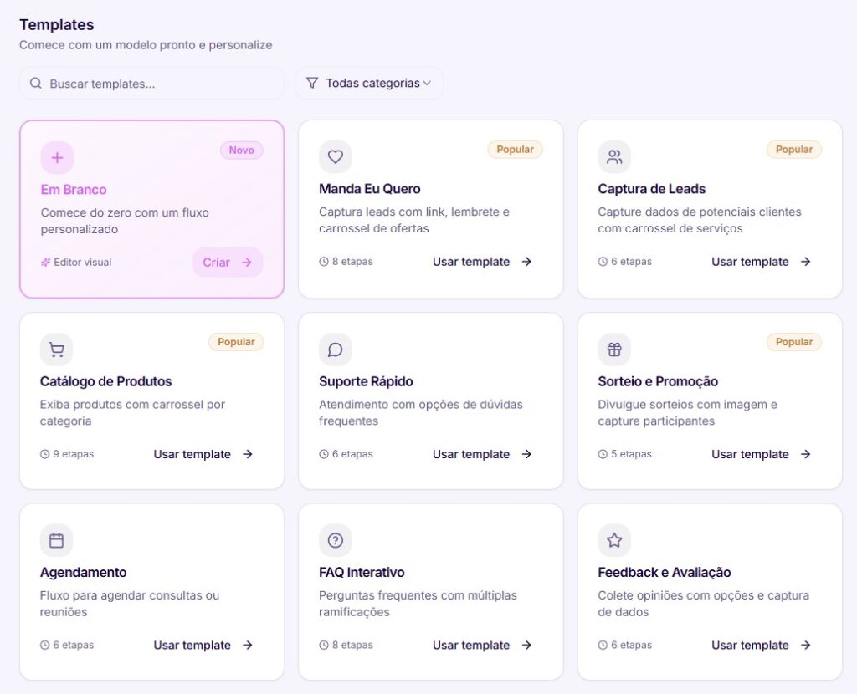The width and height of the screenshot is (857, 694).
Task: Click the shopping cart icon on Catálogo de Produtos
Action: [x=56, y=349]
